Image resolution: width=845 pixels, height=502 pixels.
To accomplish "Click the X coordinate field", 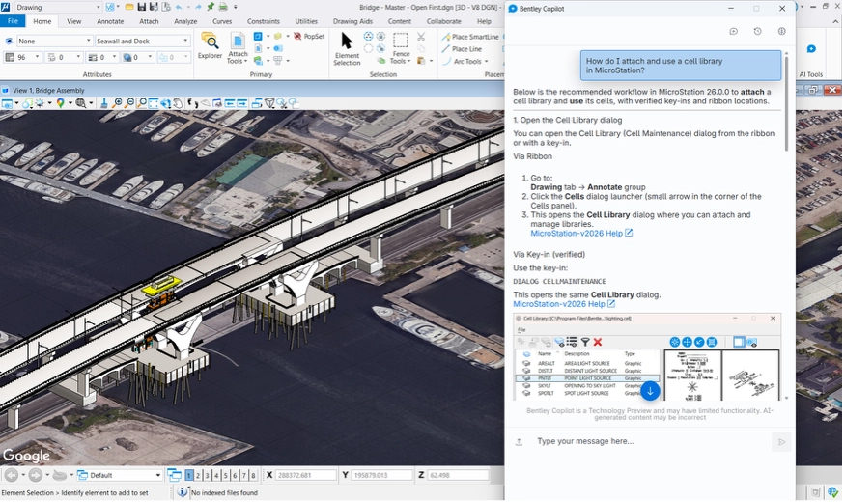I will [305, 475].
